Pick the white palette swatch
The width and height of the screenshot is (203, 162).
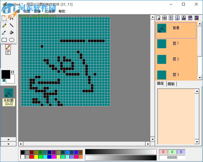pos(23,157)
